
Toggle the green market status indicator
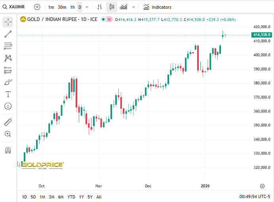(x=103, y=19)
